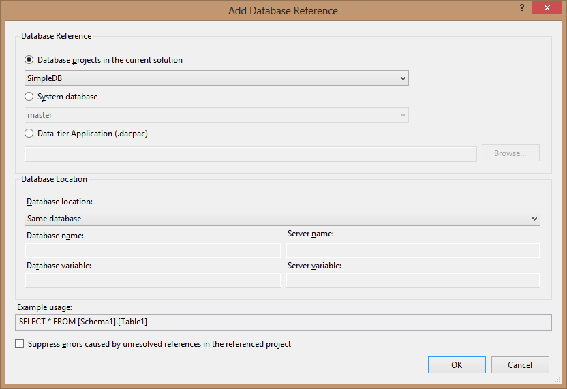Click the Server variable text field
Image resolution: width=567 pixels, height=389 pixels.
pyautogui.click(x=413, y=280)
